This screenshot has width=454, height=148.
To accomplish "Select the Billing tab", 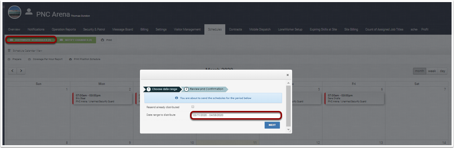I will click(x=144, y=29).
